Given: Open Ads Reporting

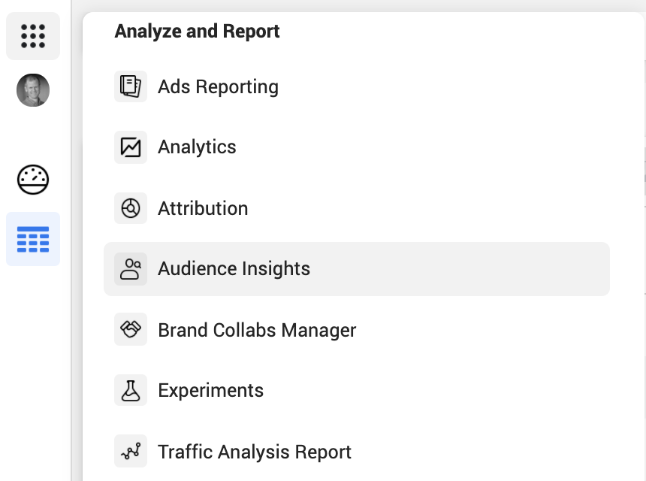Looking at the screenshot, I should pyautogui.click(x=218, y=87).
